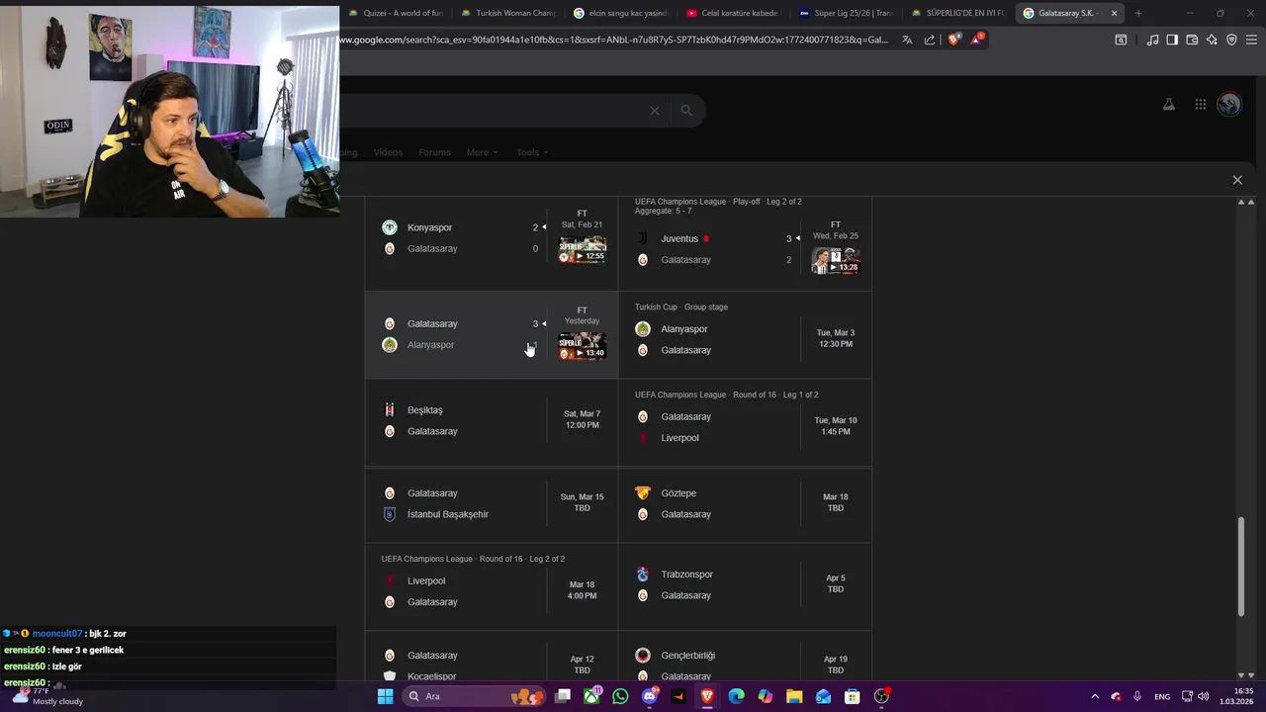The width and height of the screenshot is (1266, 712).
Task: Open Xbox app in taskbar
Action: click(591, 696)
